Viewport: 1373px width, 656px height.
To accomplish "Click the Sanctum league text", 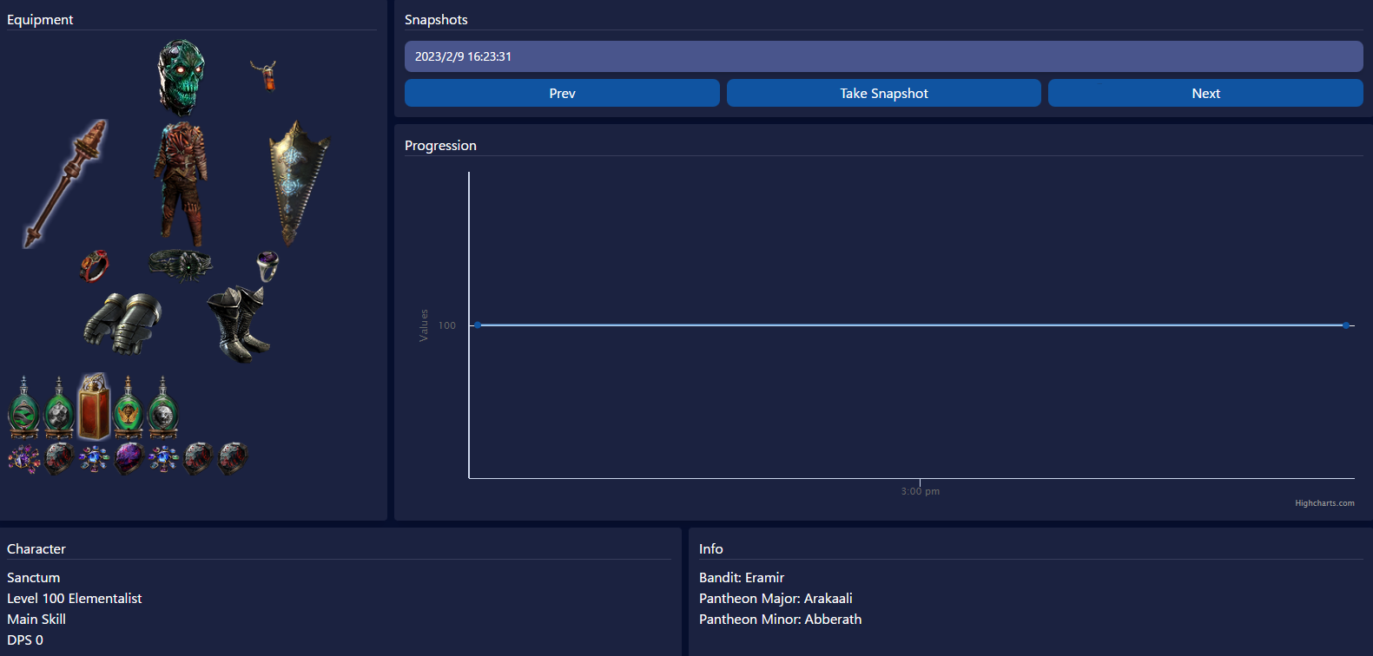I will tap(34, 577).
